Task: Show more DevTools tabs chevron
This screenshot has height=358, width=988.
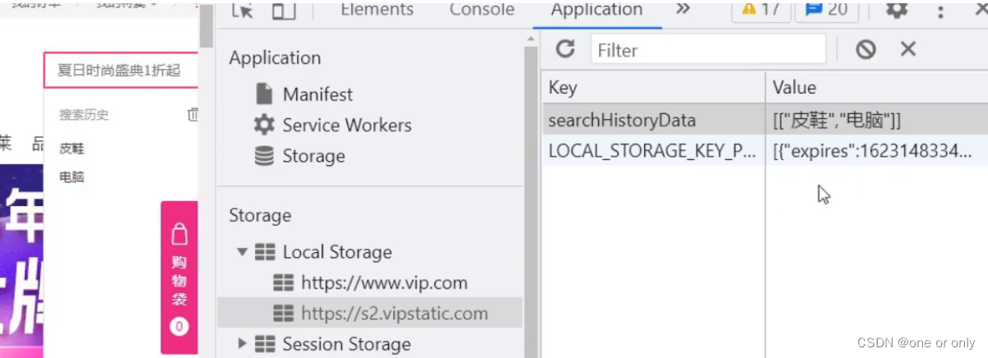Action: [x=683, y=10]
